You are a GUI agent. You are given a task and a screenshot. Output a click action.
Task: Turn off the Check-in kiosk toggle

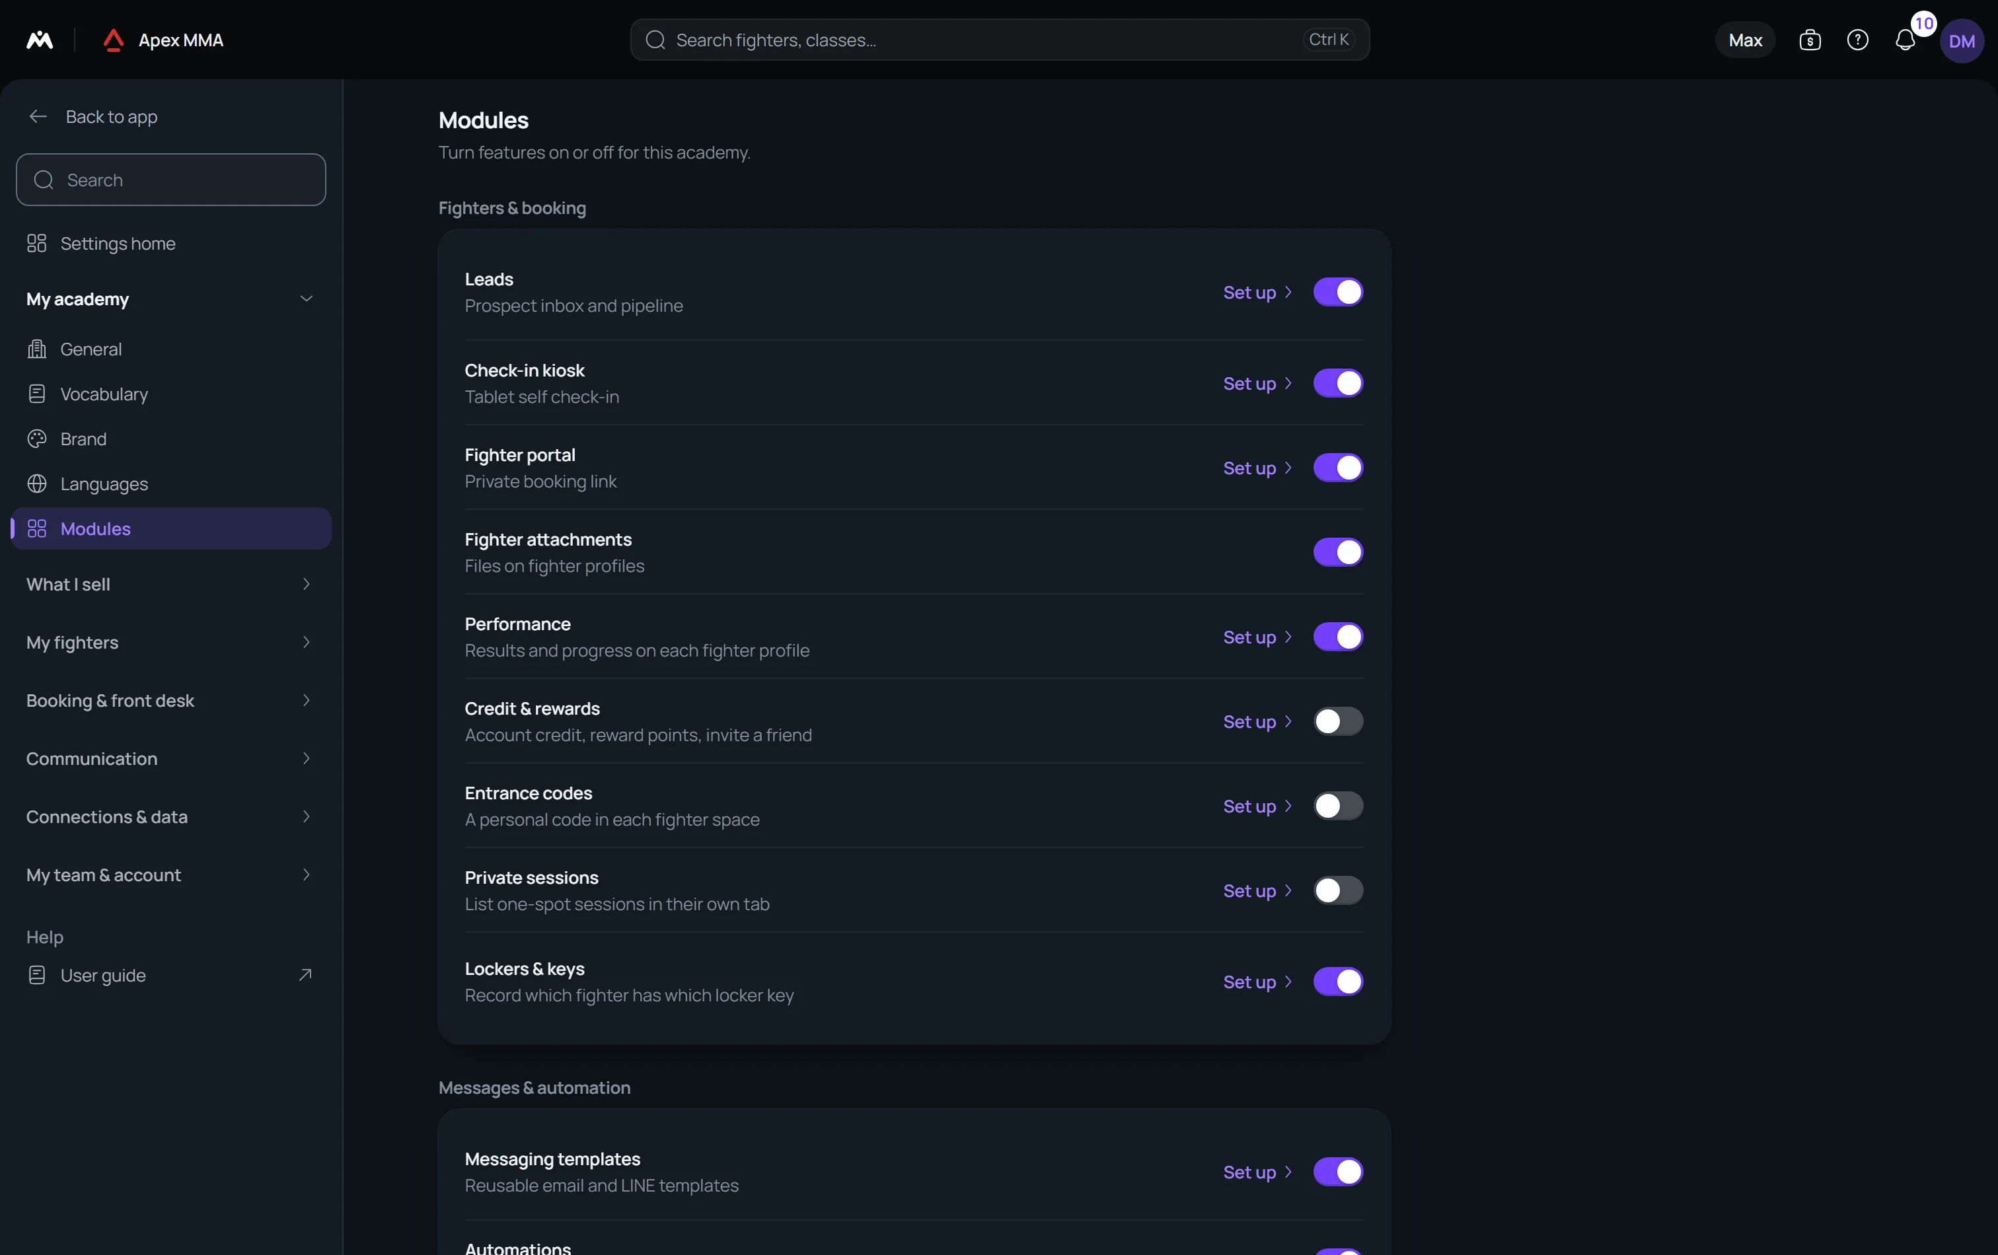pos(1337,383)
